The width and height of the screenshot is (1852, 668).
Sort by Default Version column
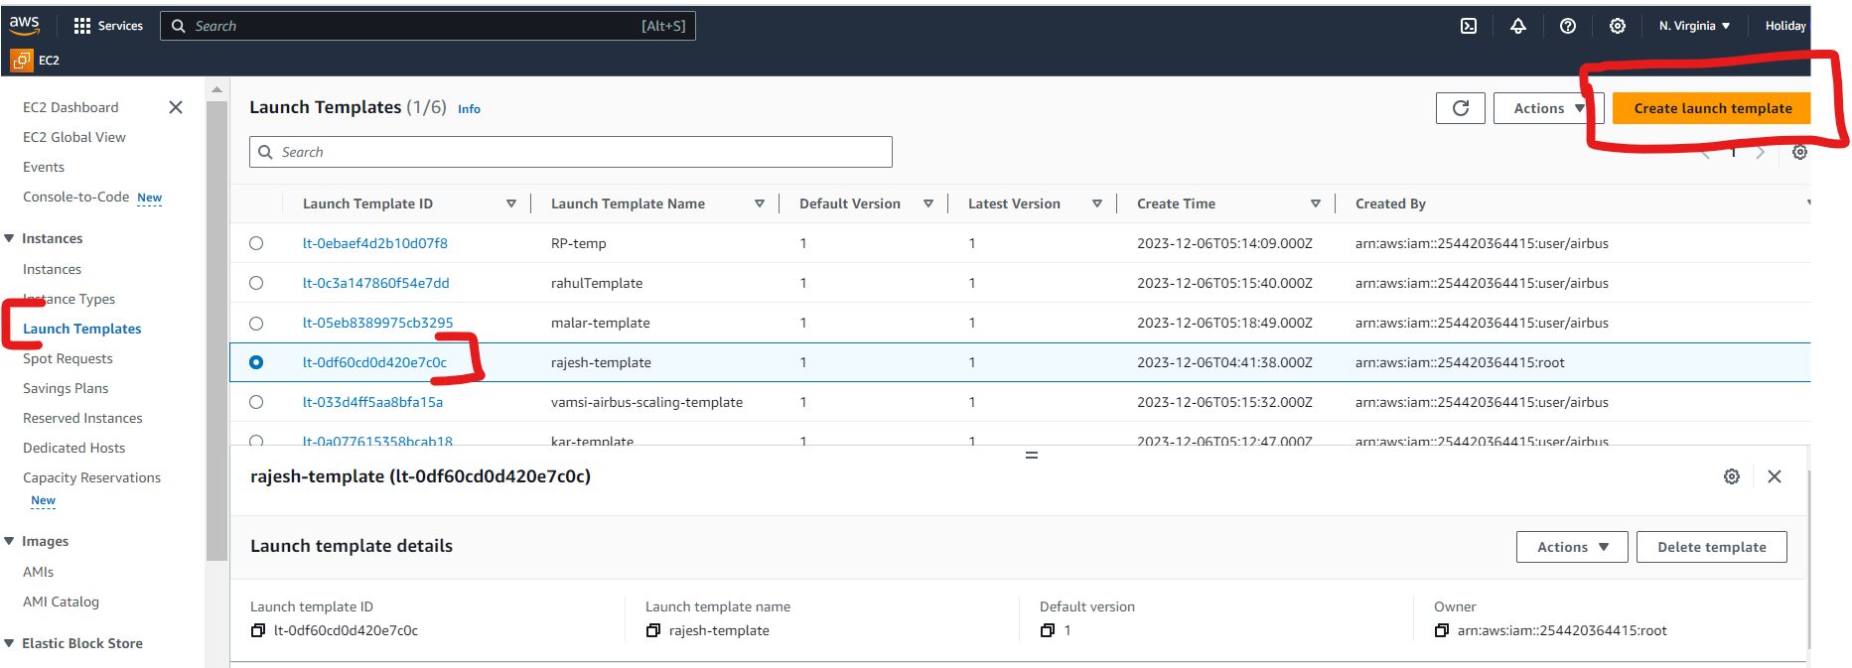[x=928, y=203]
